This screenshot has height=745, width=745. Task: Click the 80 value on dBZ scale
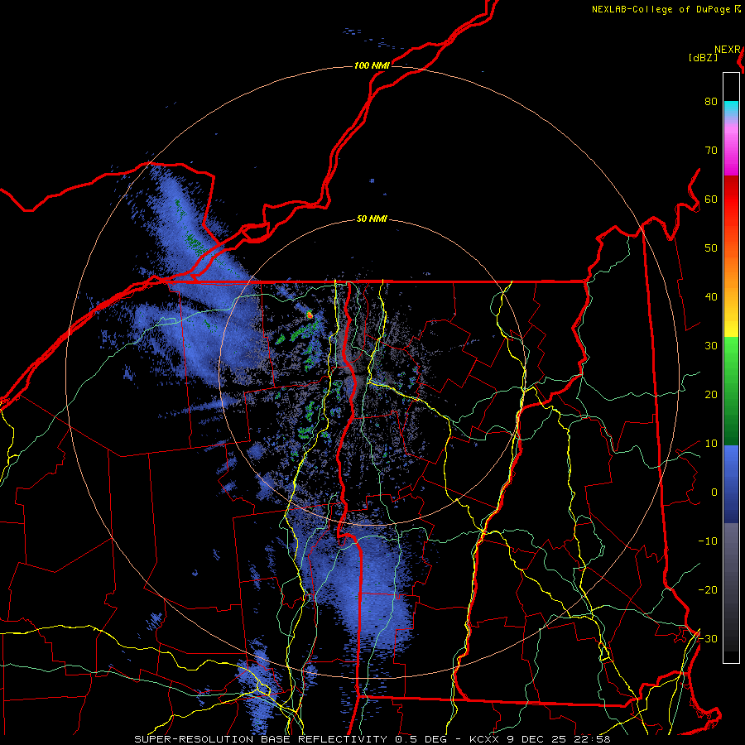[711, 102]
